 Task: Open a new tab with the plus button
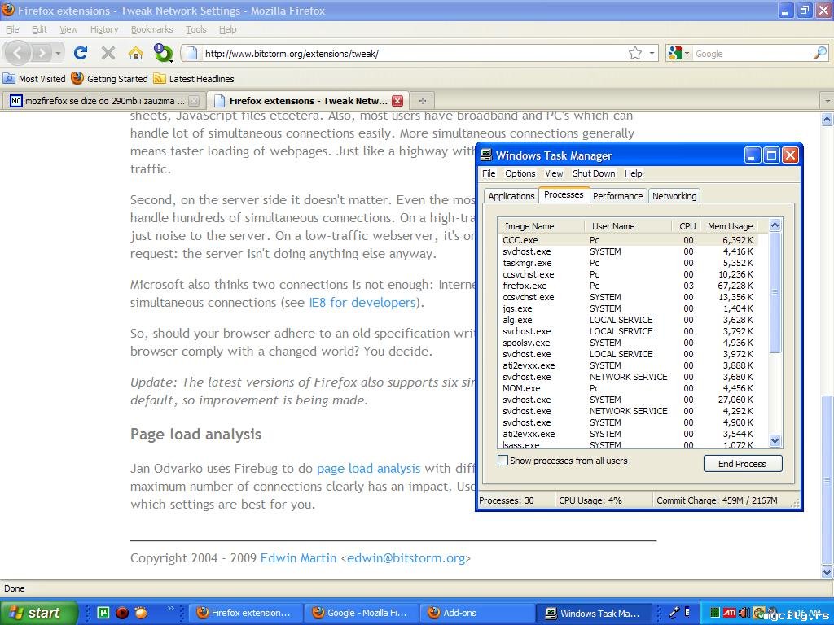coord(422,101)
